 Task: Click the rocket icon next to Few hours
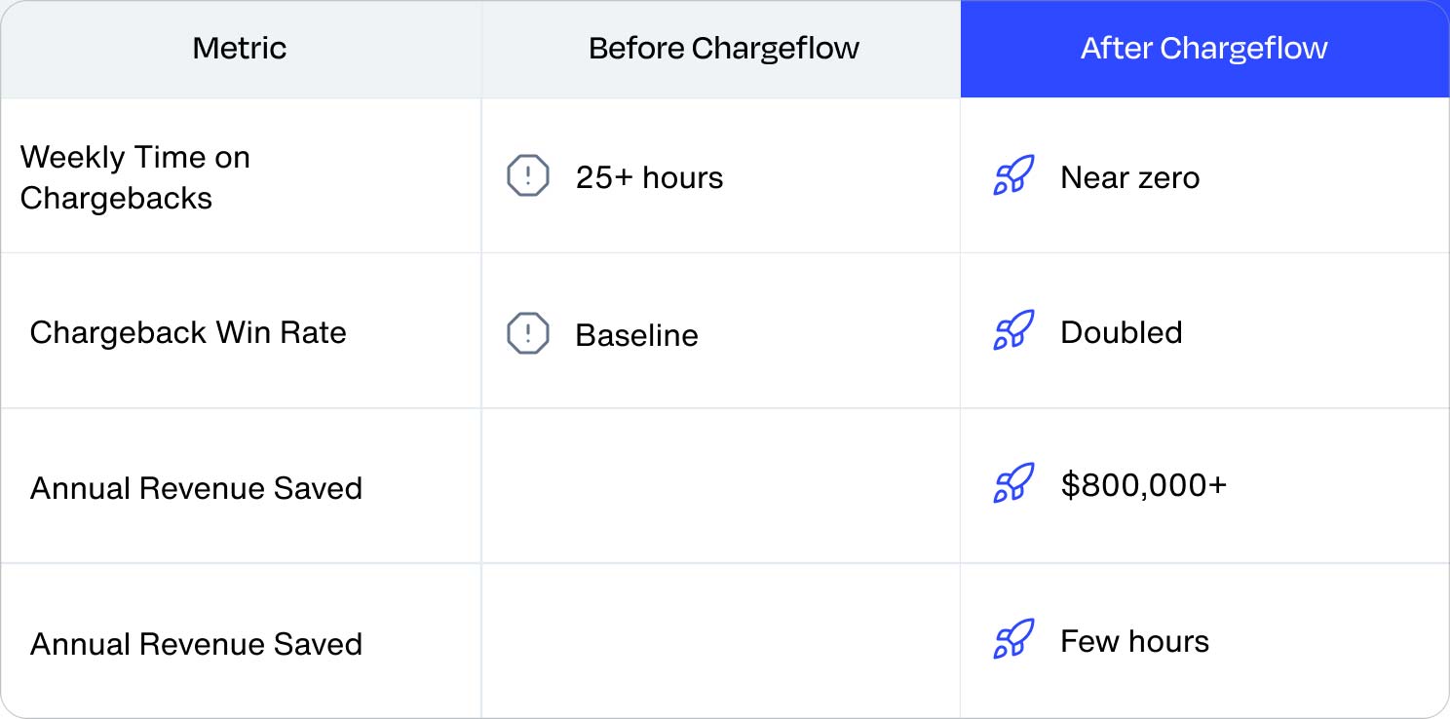[x=1013, y=640]
